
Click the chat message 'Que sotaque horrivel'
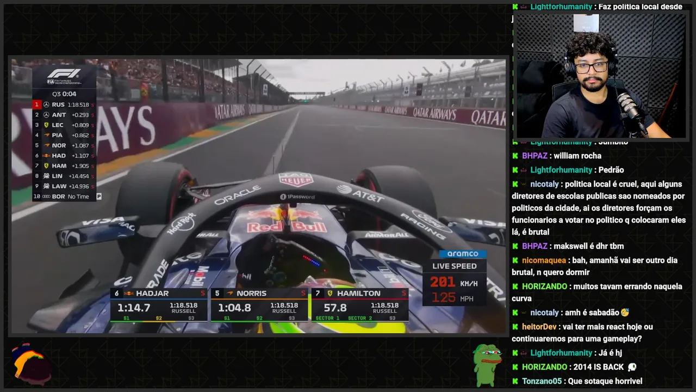coord(605,381)
